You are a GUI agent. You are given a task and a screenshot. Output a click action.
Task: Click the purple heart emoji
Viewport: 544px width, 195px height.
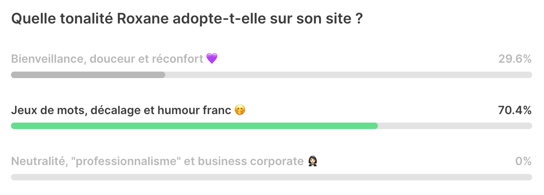(212, 59)
